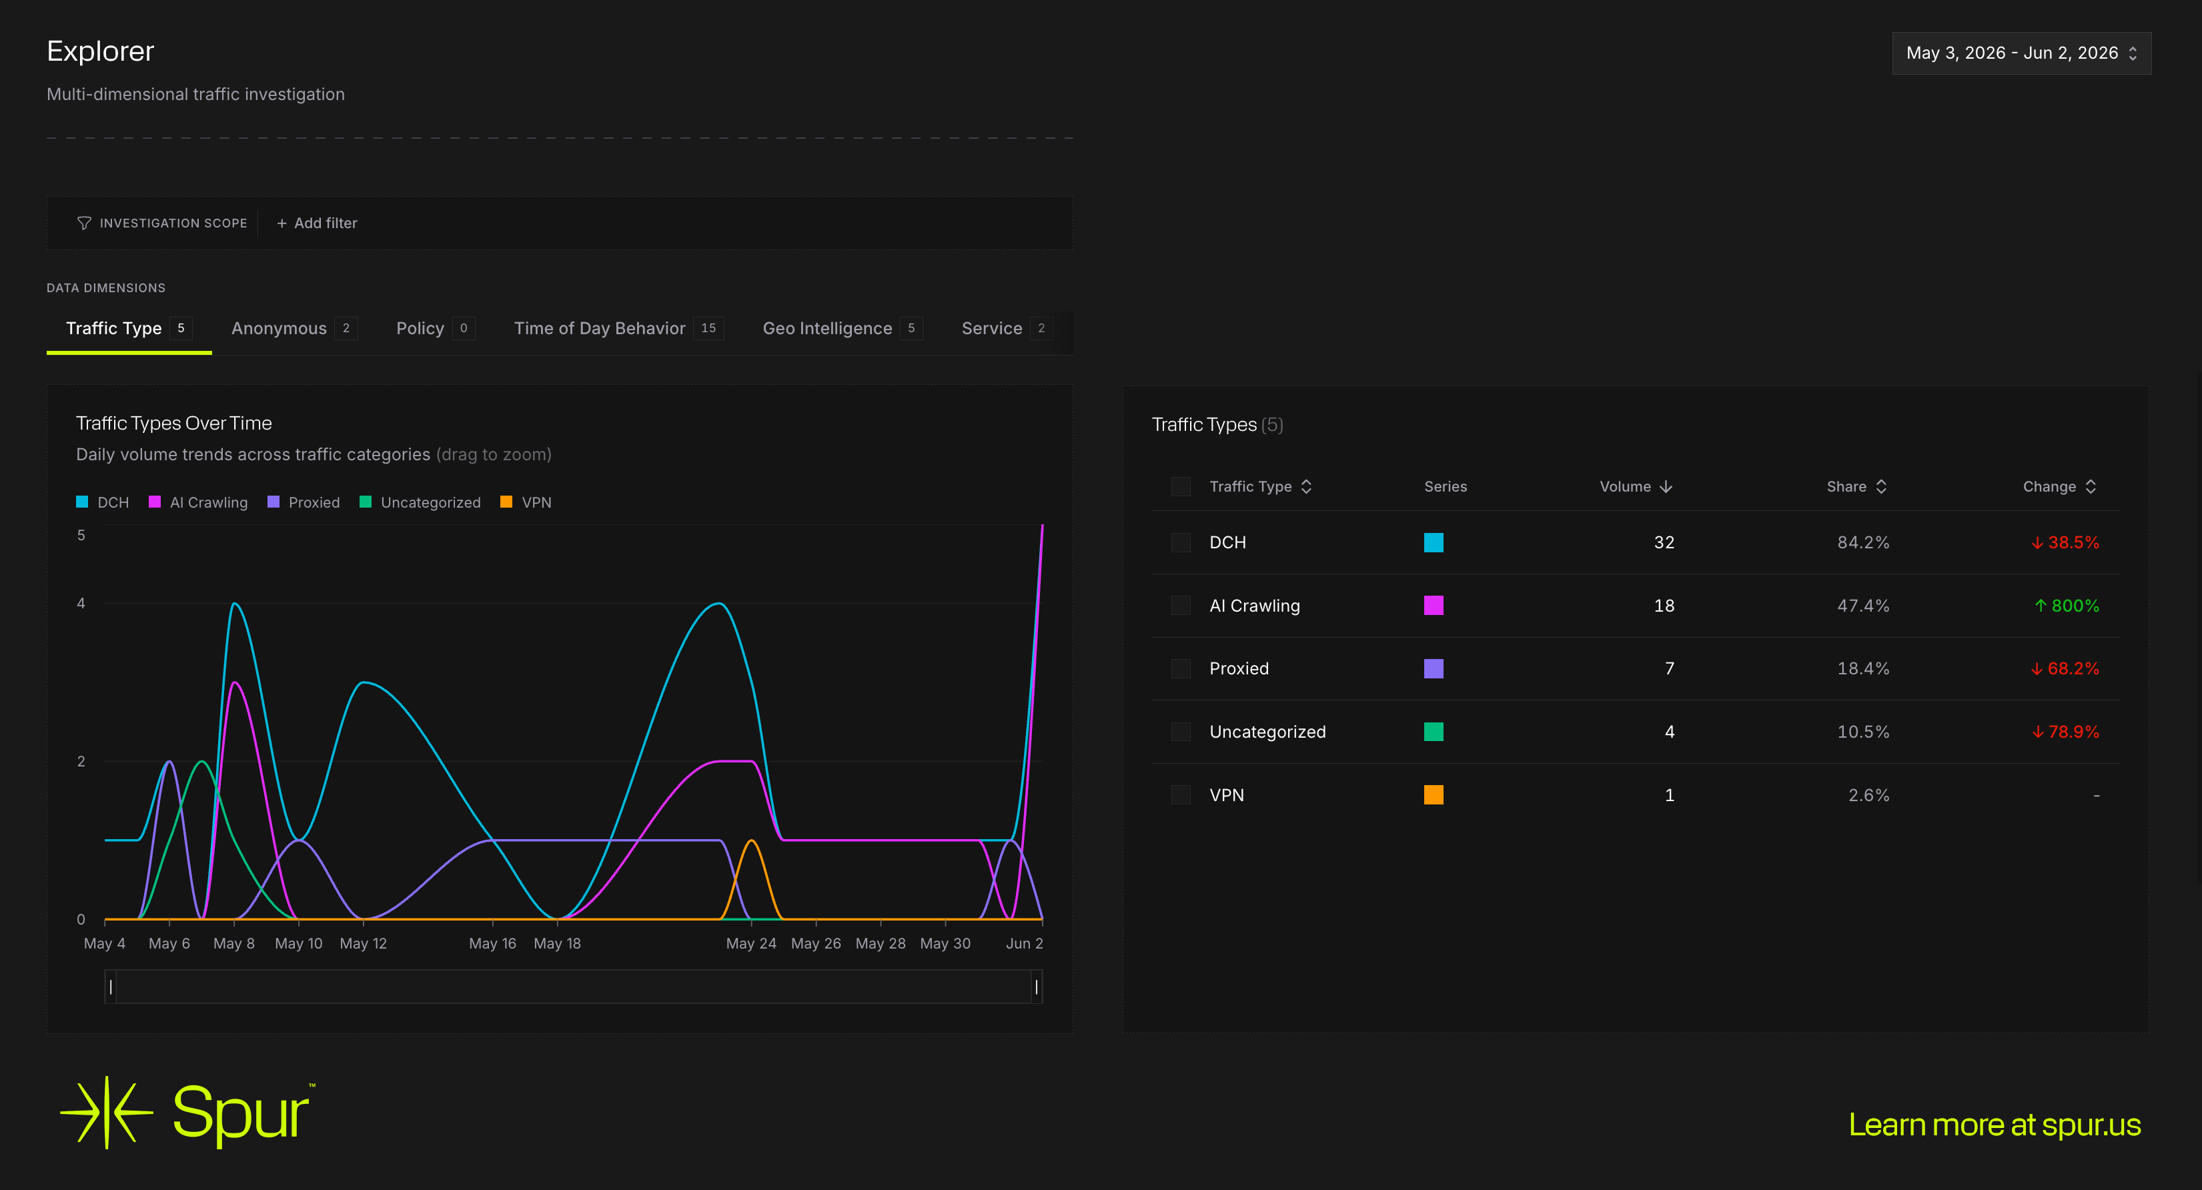
Task: Grab the left handle of chart zoom slider
Action: 110,987
